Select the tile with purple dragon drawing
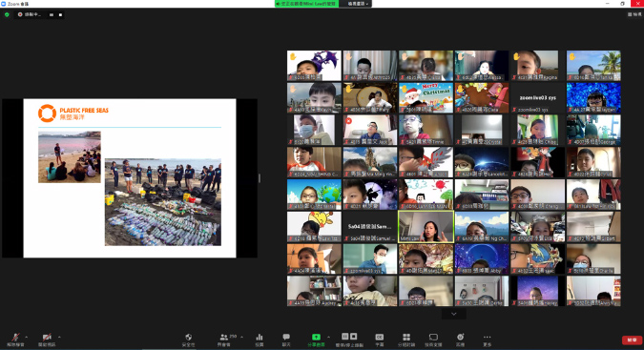The width and height of the screenshot is (644, 350). 314,66
